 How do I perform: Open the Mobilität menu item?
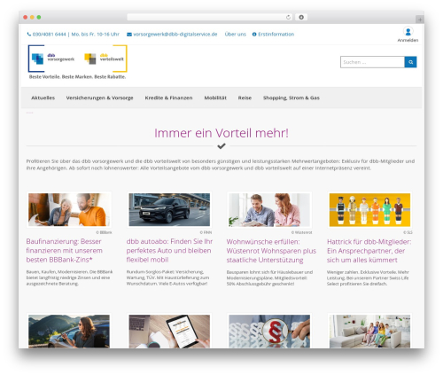point(215,98)
